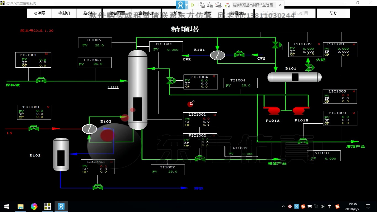This screenshot has width=377, height=212.
Task: Click the TI1004 temperature indicator
Action: pyautogui.click(x=241, y=83)
